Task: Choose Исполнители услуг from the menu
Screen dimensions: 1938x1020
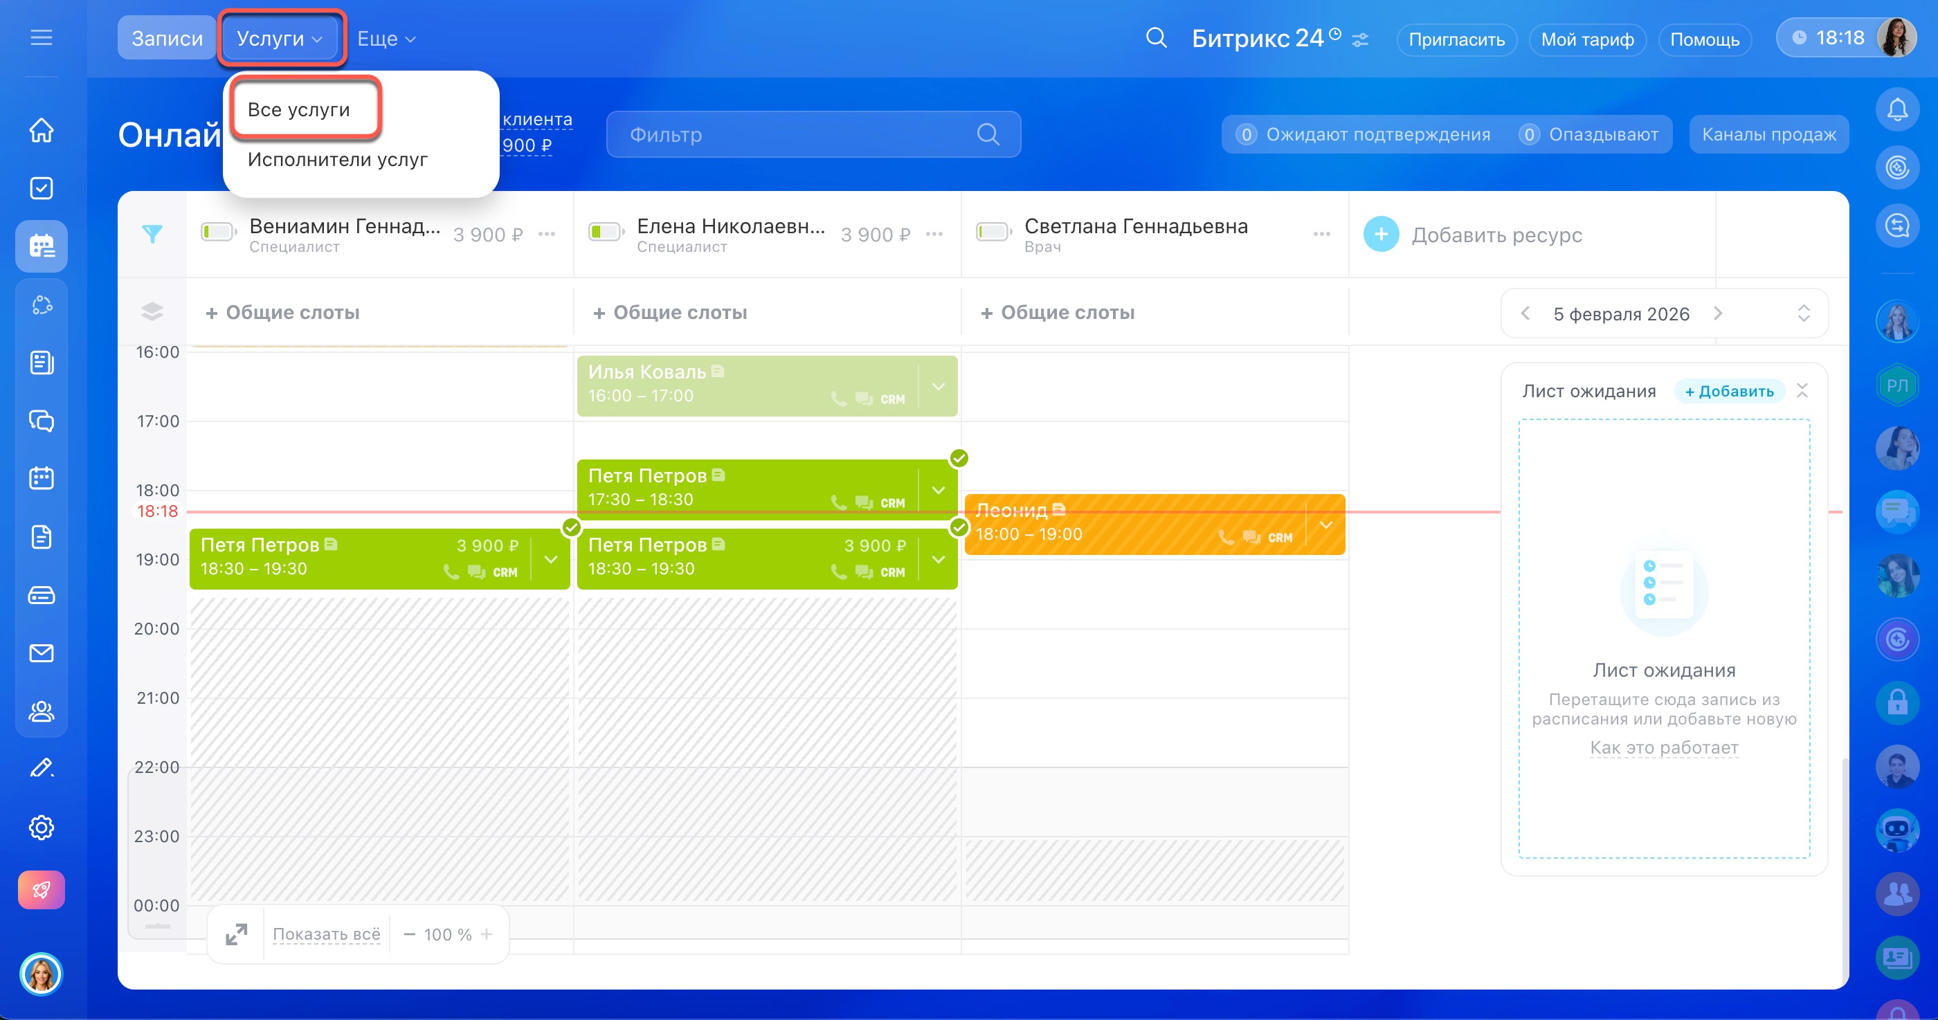Action: point(337,159)
